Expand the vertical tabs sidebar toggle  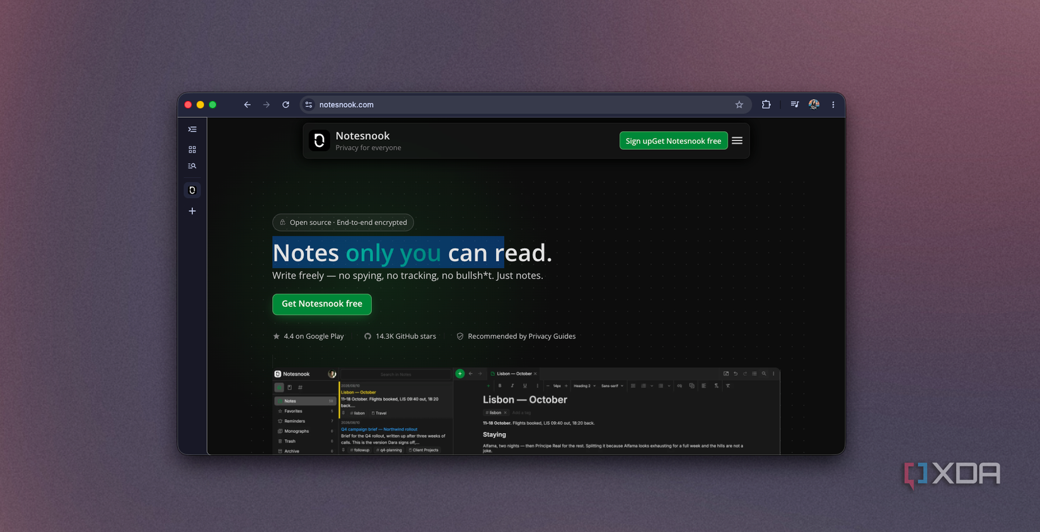(x=192, y=129)
